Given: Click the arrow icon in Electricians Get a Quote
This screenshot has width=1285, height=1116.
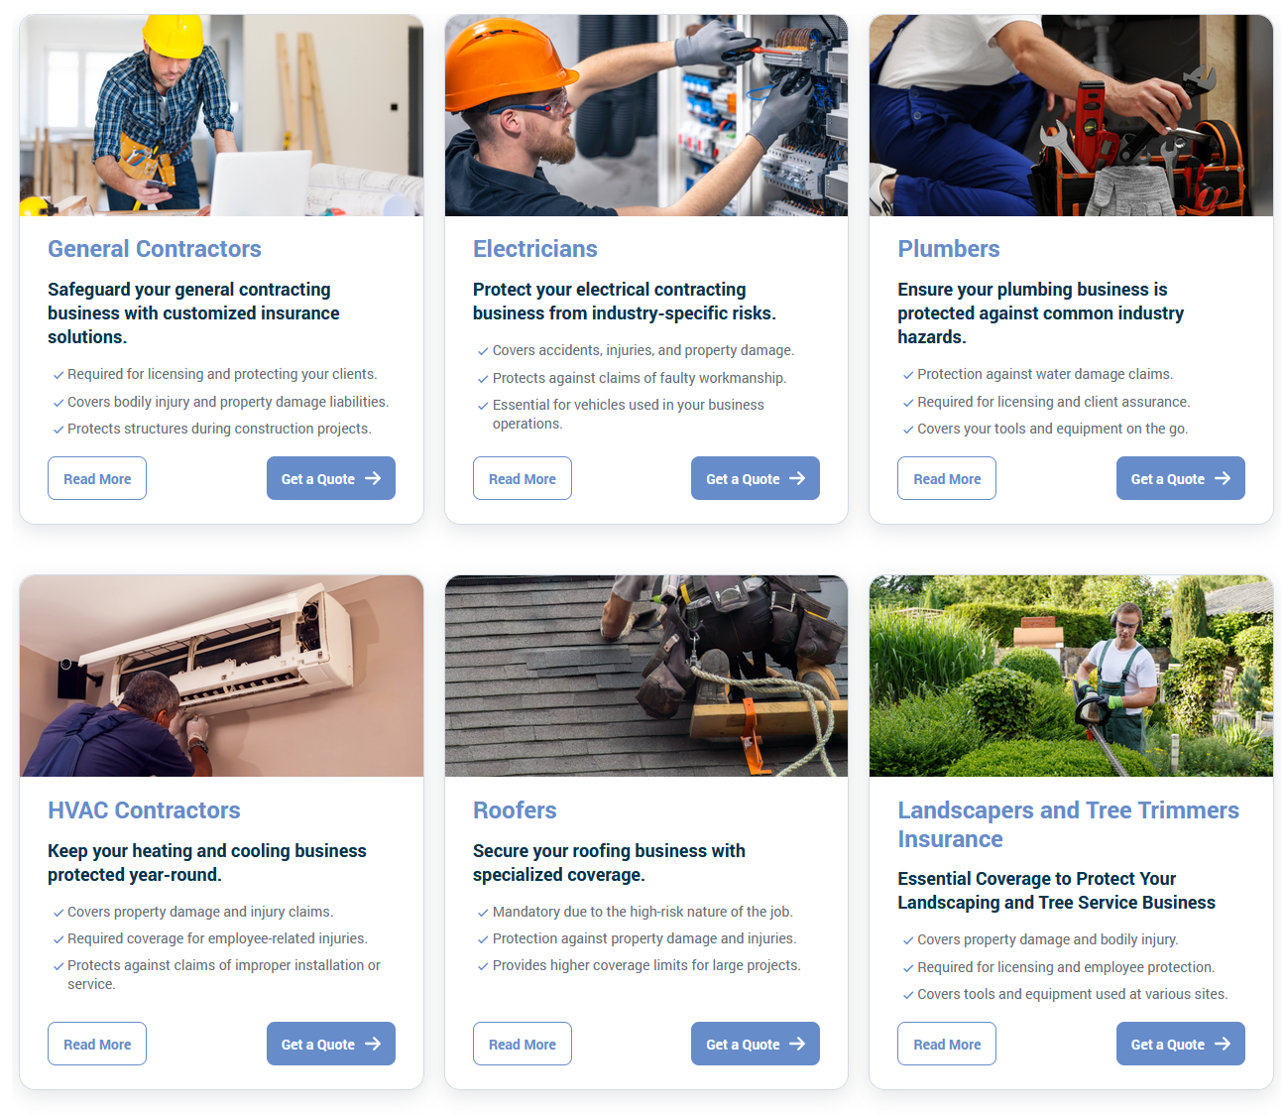Looking at the screenshot, I should coord(797,478).
